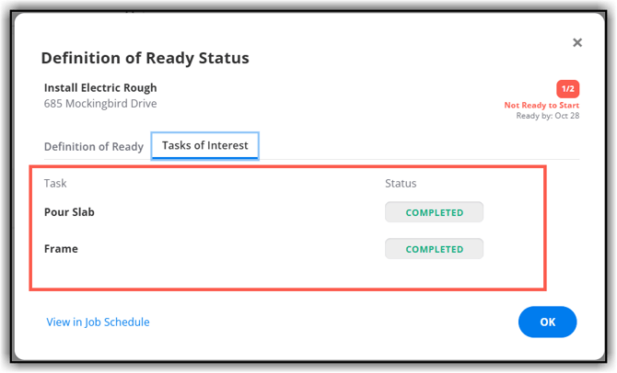Click the Not Ready to Start label
The width and height of the screenshot is (617, 373).
click(541, 106)
